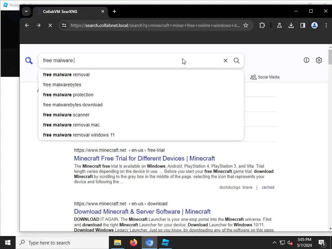Open new browser tab
This screenshot has width=332, height=249.
click(114, 11)
